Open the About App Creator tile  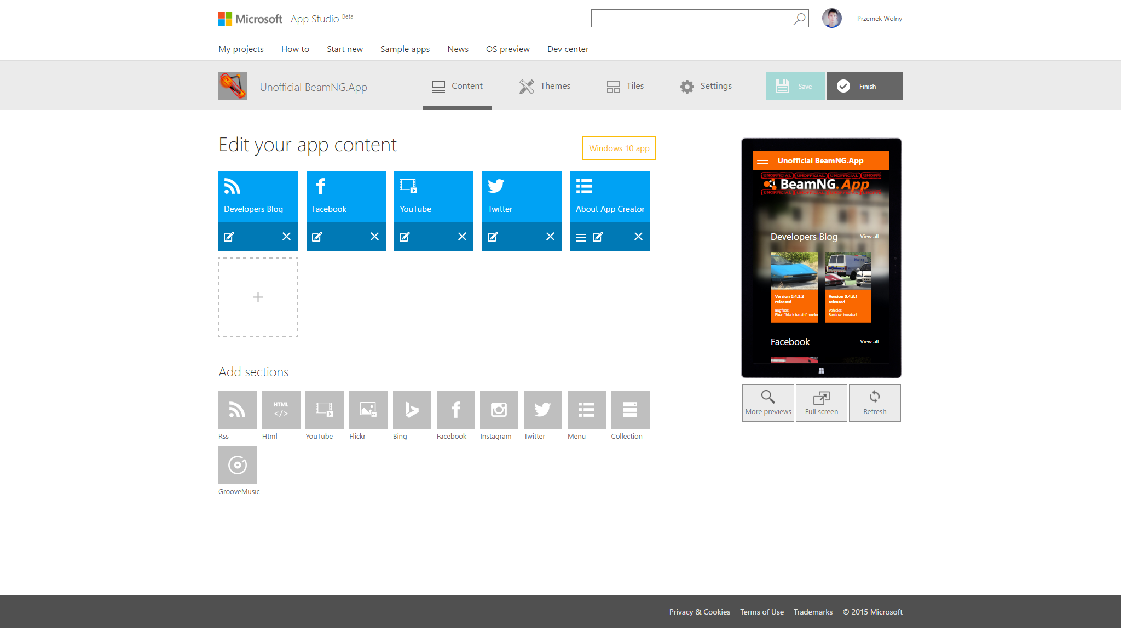[x=610, y=197]
